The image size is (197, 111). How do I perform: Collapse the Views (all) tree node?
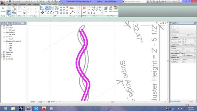pos(2,26)
